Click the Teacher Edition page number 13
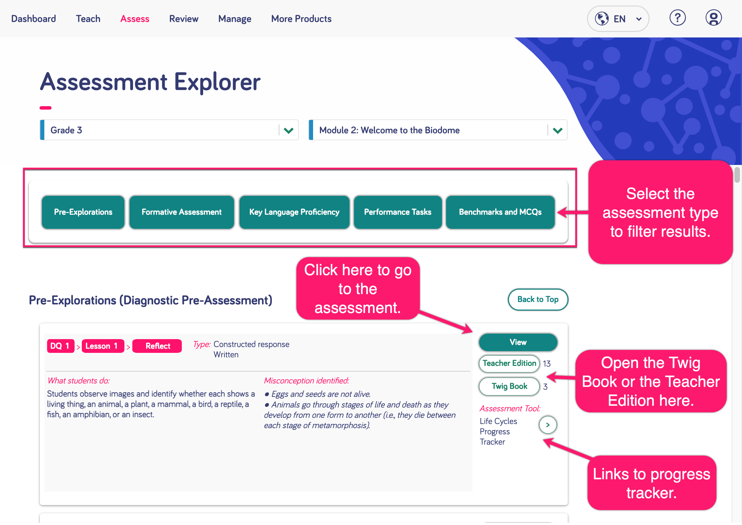This screenshot has width=742, height=525. 547,364
